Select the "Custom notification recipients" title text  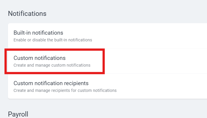pos(51,83)
